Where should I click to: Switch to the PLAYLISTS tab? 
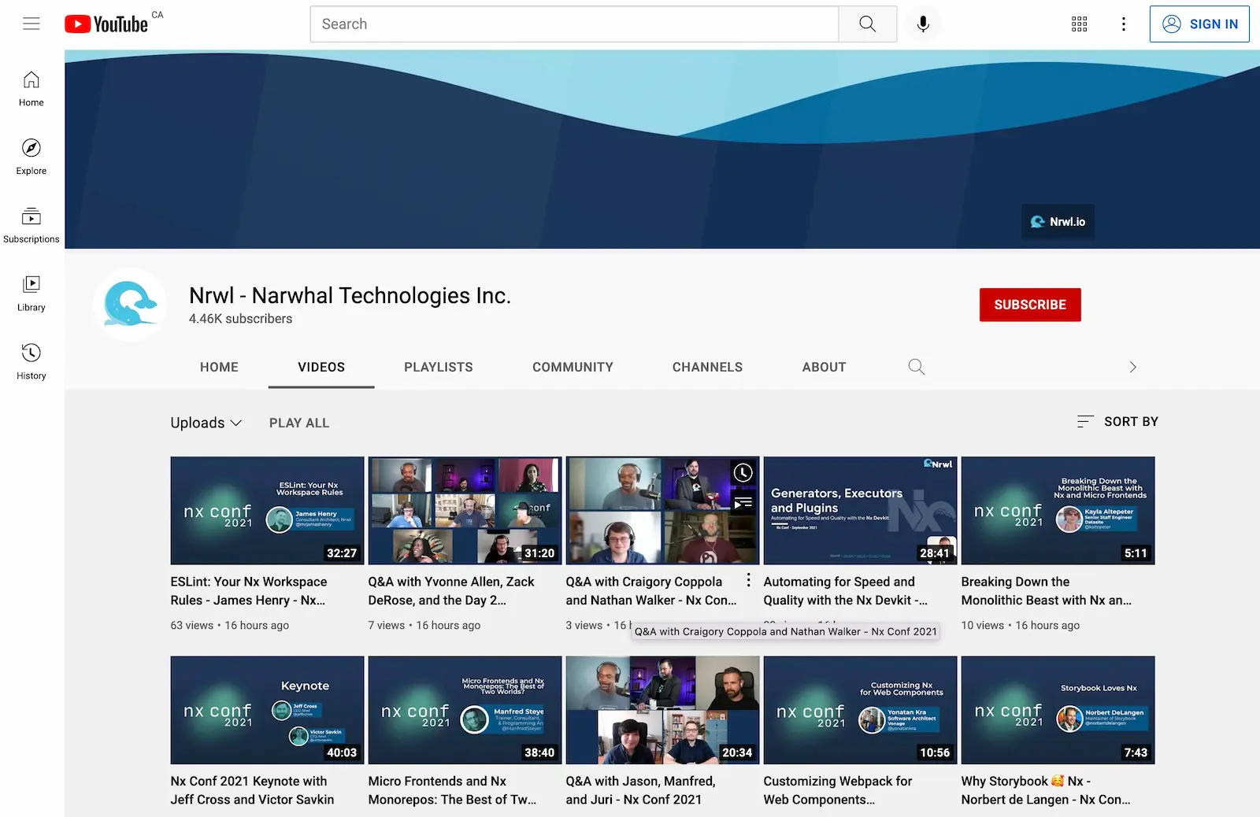[x=438, y=367]
